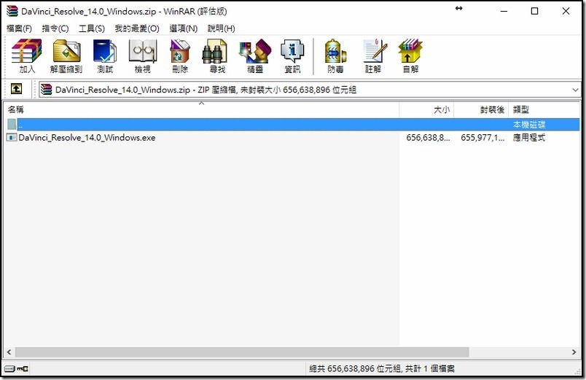This screenshot has width=586, height=380.
Task: Click status bar total 656,638,896 text
Action: click(382, 369)
